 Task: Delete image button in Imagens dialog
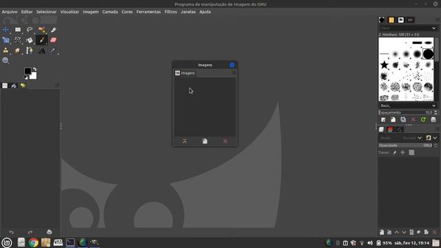(225, 141)
